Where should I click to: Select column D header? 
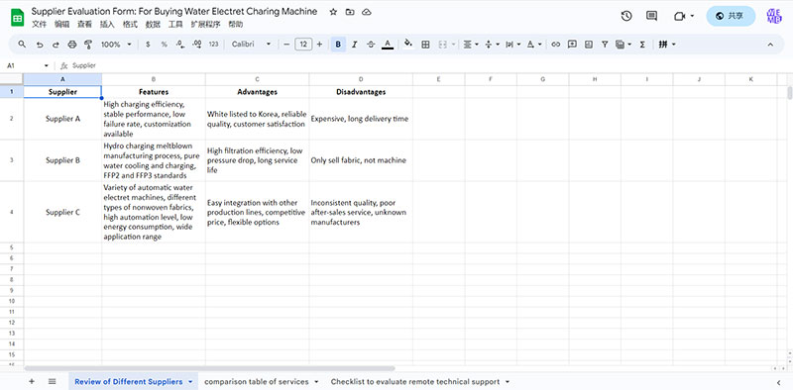point(361,79)
